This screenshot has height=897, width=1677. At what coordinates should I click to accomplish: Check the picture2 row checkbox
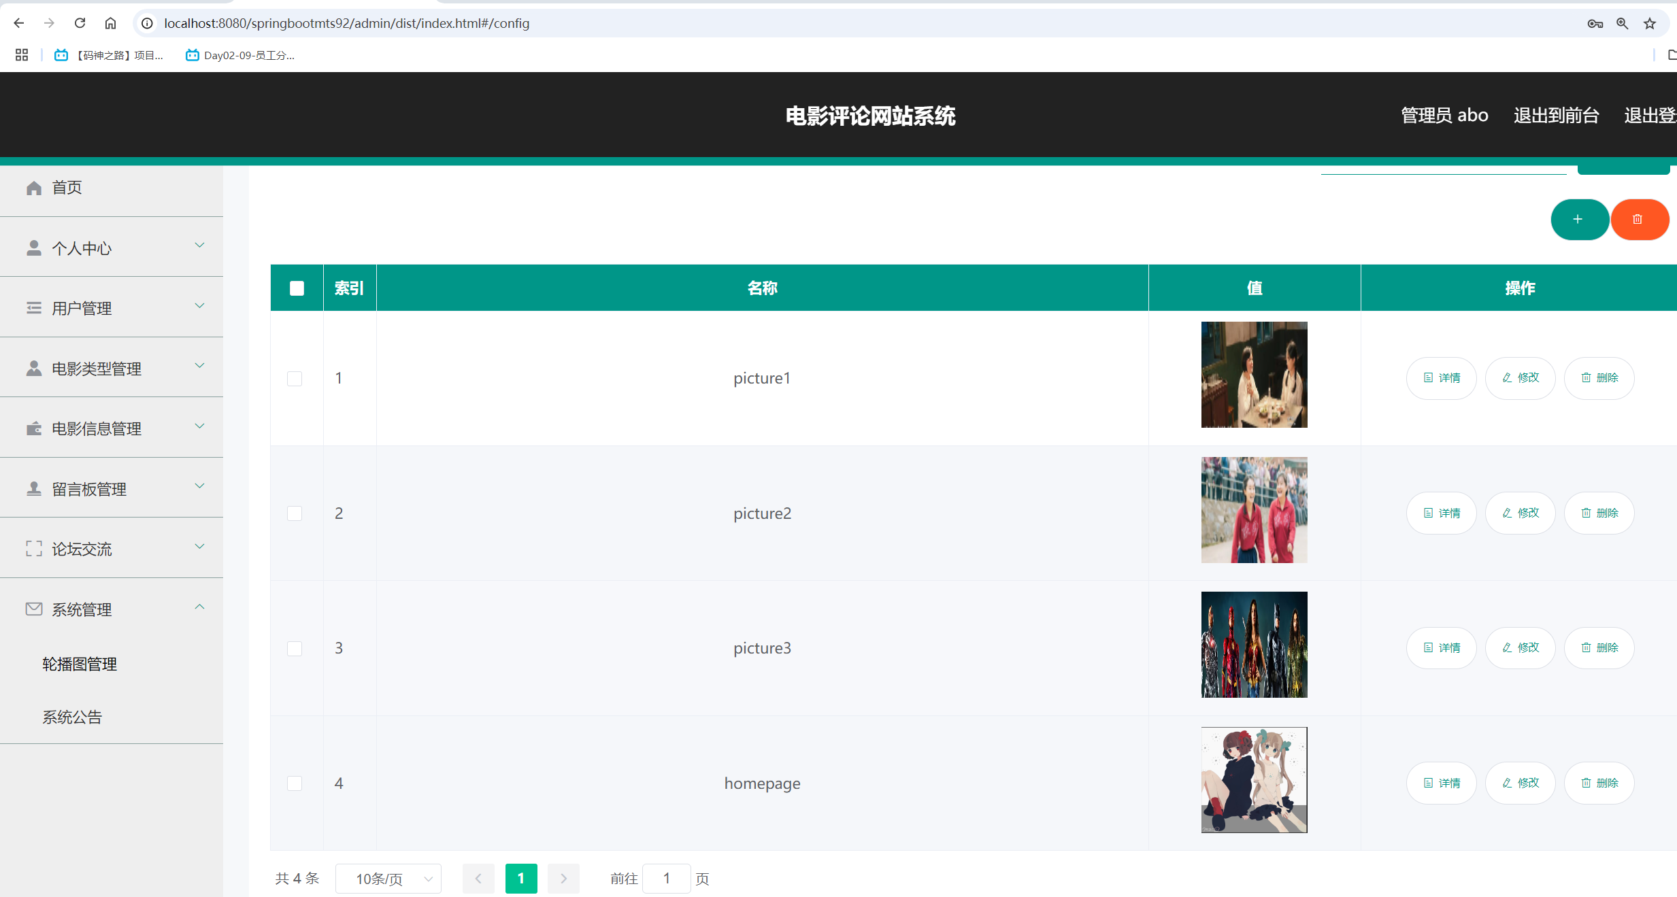click(x=295, y=513)
